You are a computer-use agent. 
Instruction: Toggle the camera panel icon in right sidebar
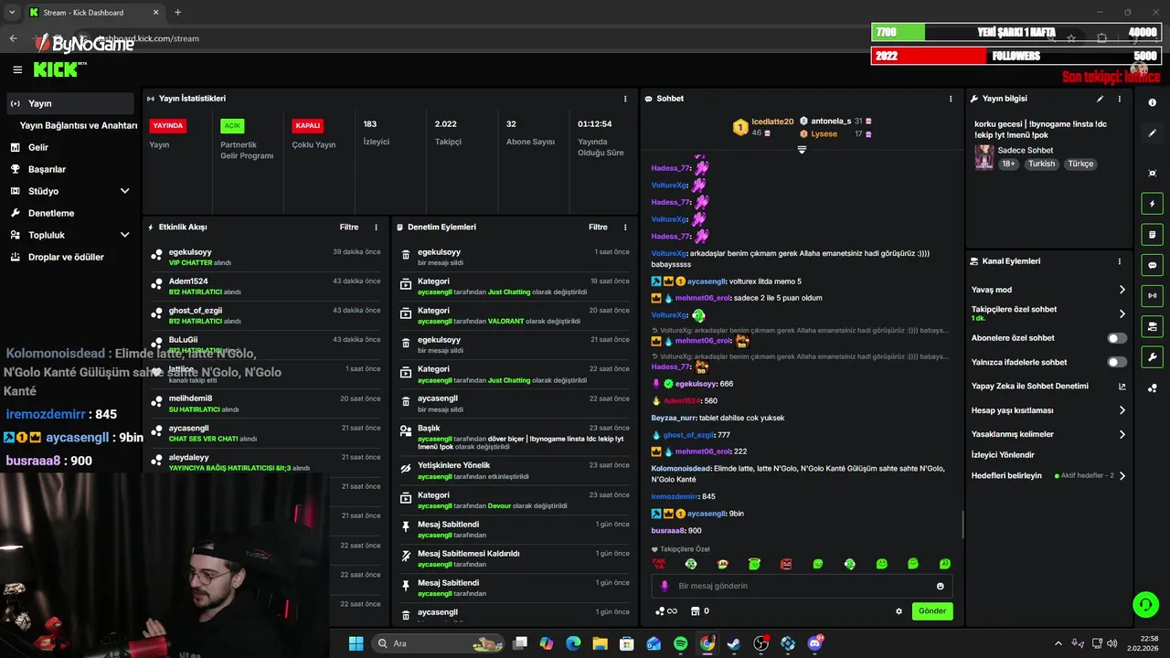point(1152,326)
